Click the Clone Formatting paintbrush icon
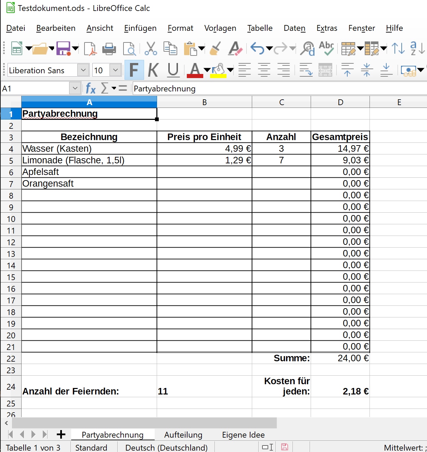The image size is (427, 452). click(x=215, y=49)
